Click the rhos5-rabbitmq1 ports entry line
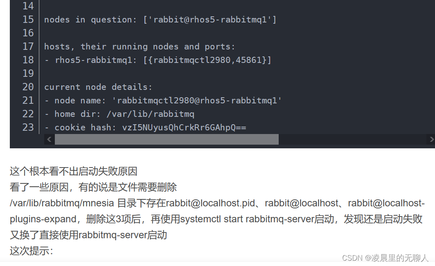The image size is (435, 266). click(158, 60)
